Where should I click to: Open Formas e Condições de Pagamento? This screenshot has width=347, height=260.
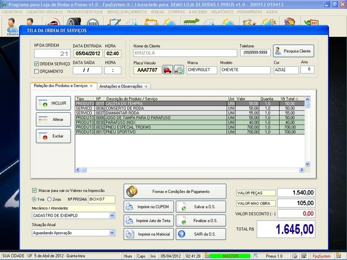[x=175, y=192]
